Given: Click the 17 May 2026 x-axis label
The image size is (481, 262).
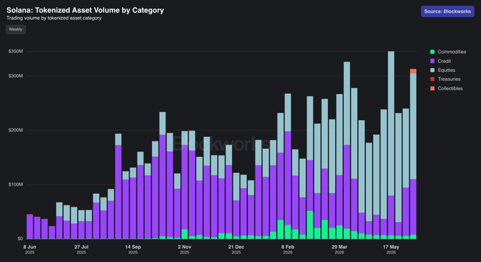Looking at the screenshot, I should point(390,249).
